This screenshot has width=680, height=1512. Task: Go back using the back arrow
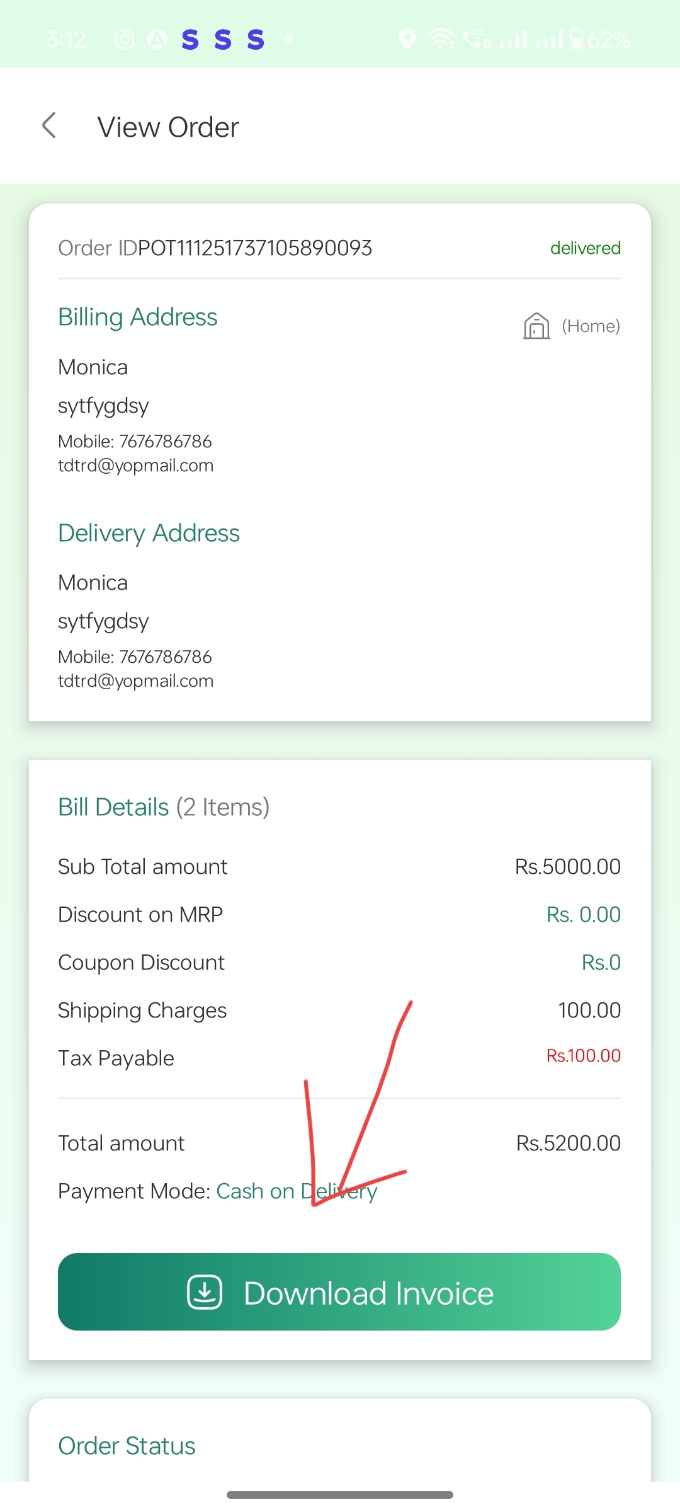pos(49,125)
